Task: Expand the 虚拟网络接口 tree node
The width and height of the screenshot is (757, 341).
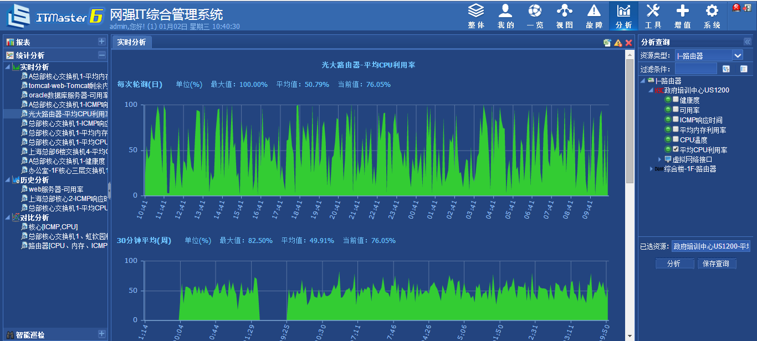Action: [659, 159]
